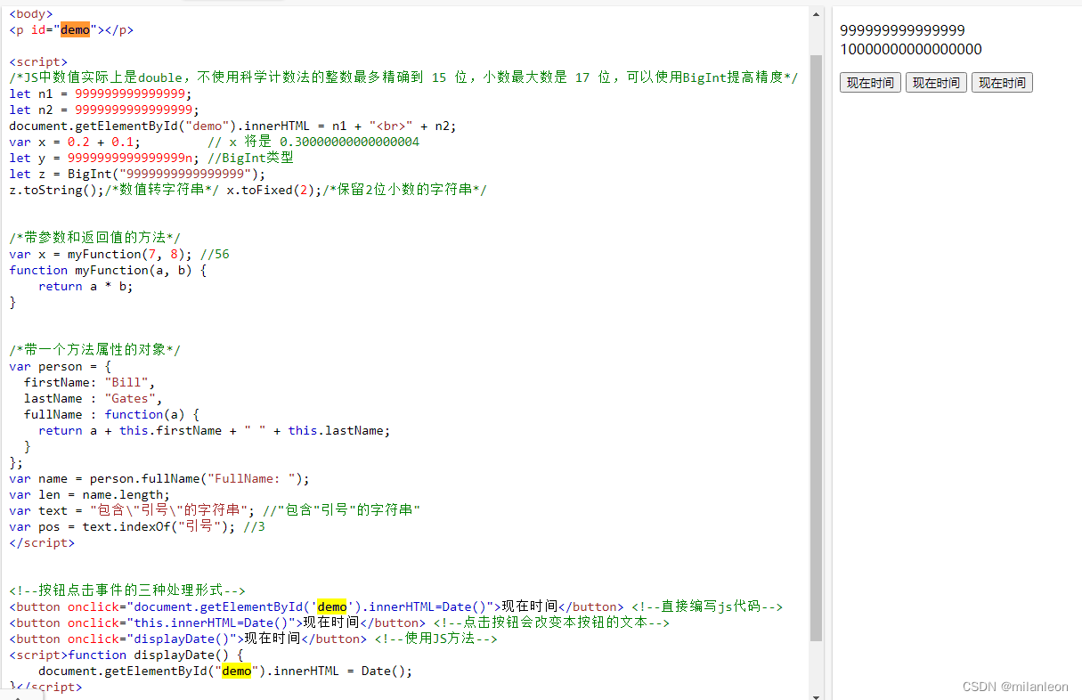The width and height of the screenshot is (1082, 700).
Task: Click the 'let n2 = 9999999999999999;' line
Action: pos(103,110)
